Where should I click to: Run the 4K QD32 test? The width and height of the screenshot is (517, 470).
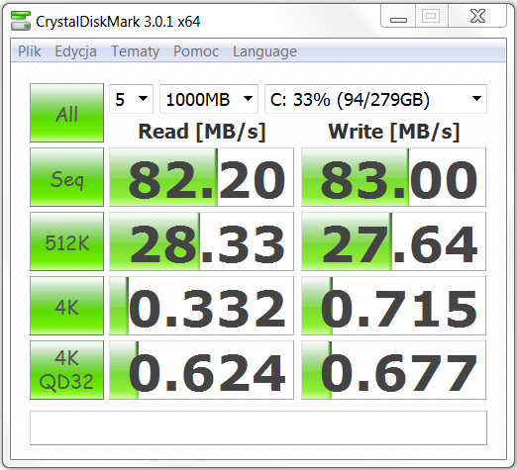(66, 370)
